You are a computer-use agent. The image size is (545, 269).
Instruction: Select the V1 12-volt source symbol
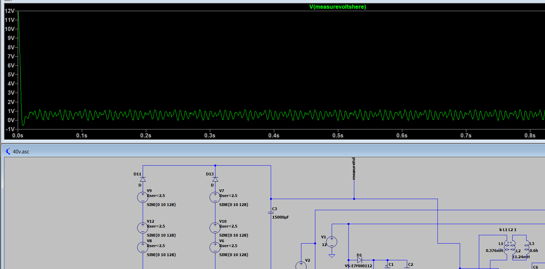(x=332, y=242)
